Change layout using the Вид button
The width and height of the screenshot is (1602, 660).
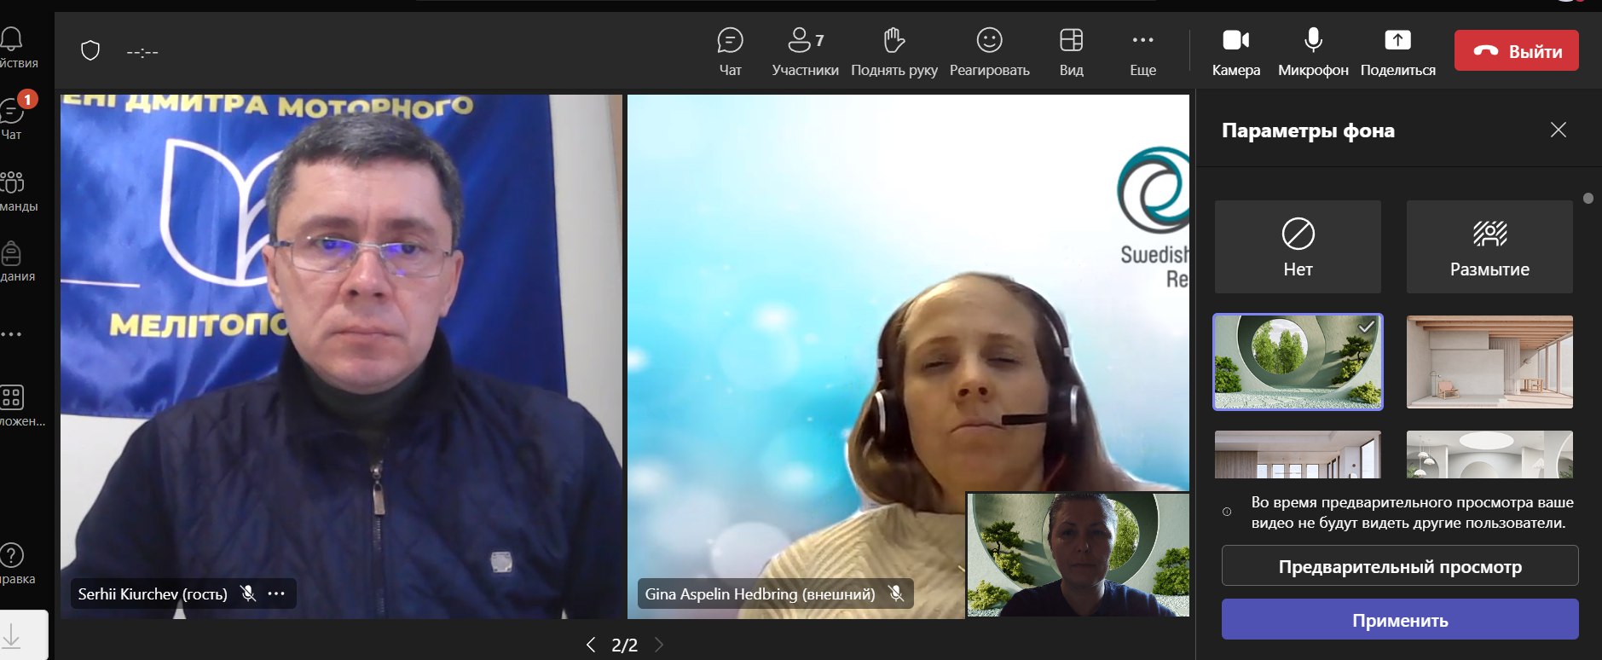1071,51
